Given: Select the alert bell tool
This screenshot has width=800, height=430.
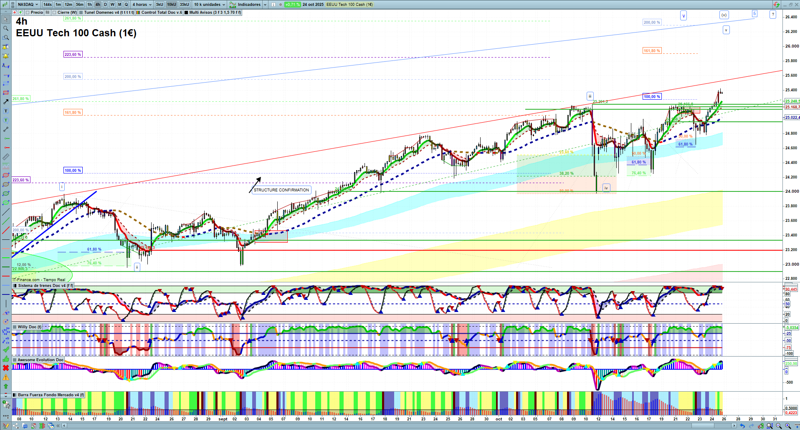Looking at the screenshot, I should coord(6,56).
